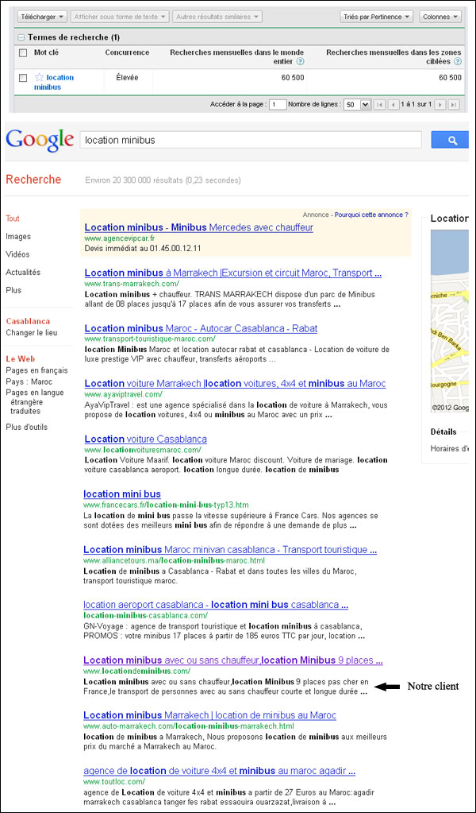Select Pages en français
This screenshot has height=813, width=476.
(36, 370)
